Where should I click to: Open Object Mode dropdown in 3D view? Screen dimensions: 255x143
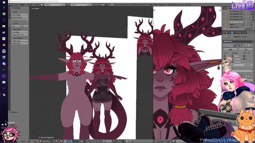pos(46,141)
